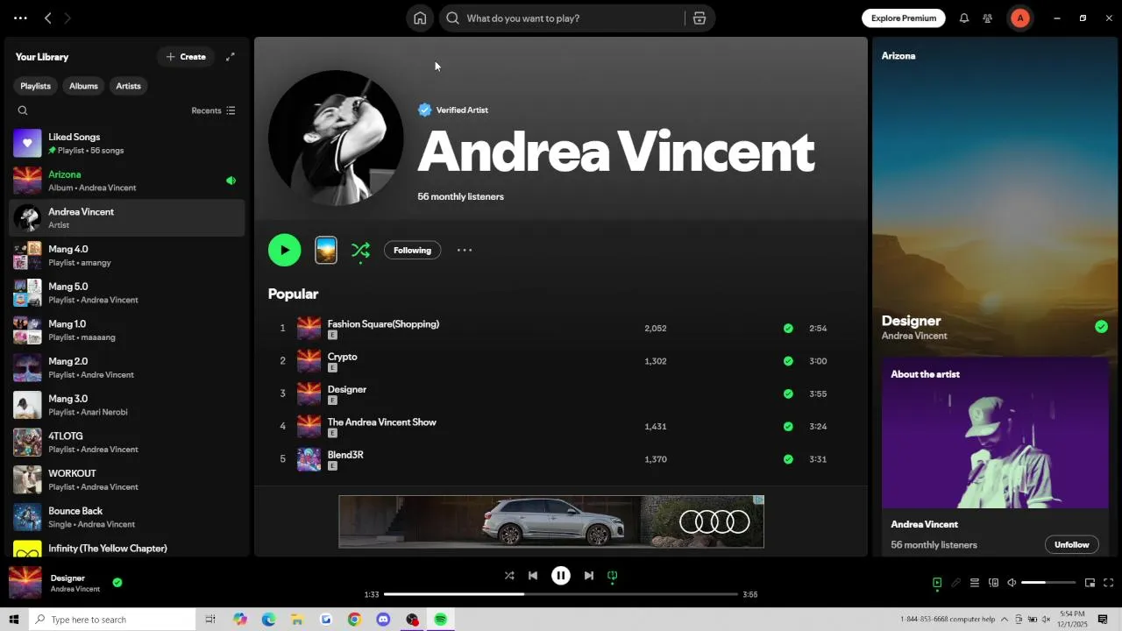Search within Your Library
1122x631 pixels.
coord(23,110)
